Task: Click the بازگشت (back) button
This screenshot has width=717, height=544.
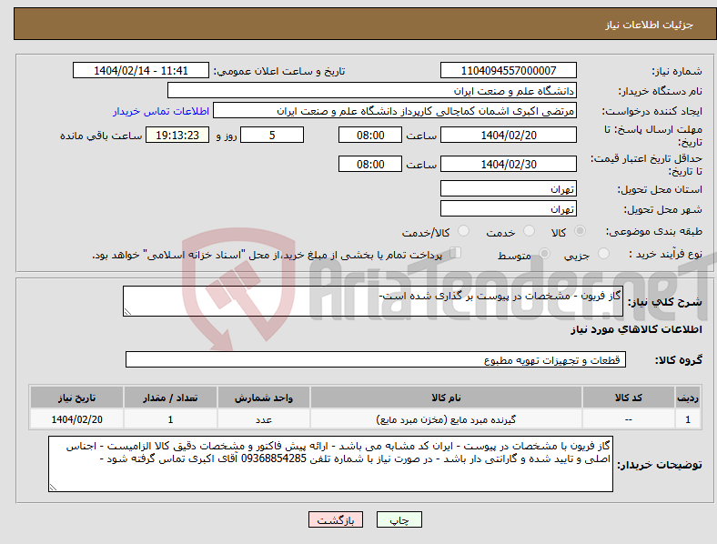Action: coord(336,519)
